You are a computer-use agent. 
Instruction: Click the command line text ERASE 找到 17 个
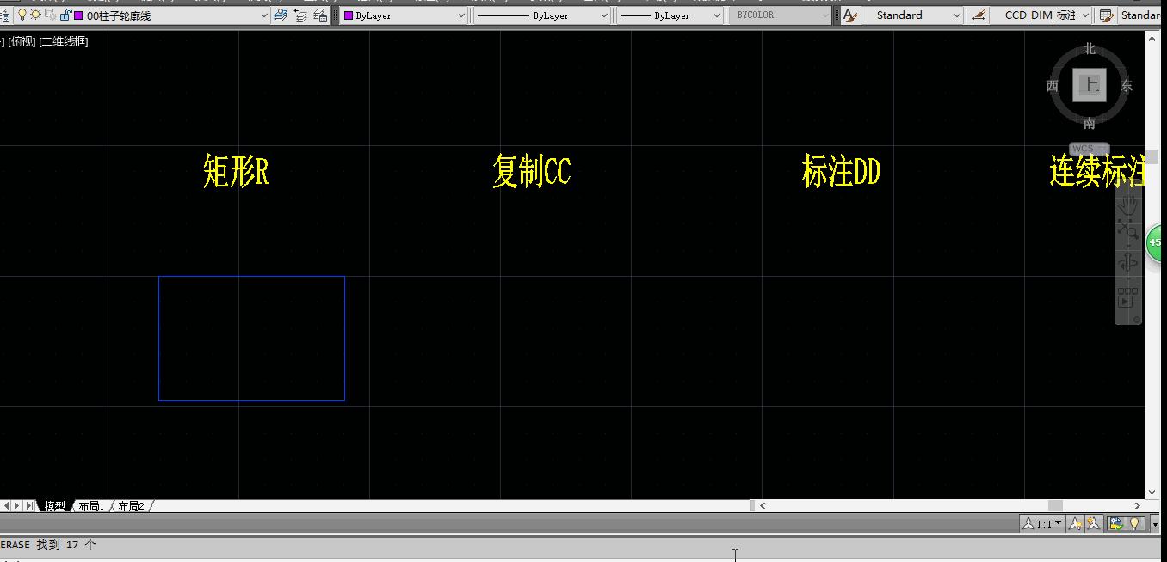tap(48, 545)
